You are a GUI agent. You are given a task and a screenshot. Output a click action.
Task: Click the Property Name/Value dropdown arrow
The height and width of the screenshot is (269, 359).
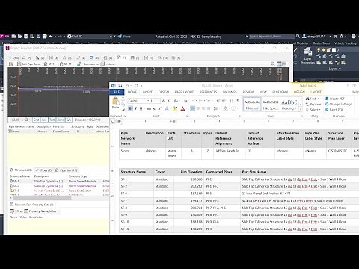coord(59,211)
